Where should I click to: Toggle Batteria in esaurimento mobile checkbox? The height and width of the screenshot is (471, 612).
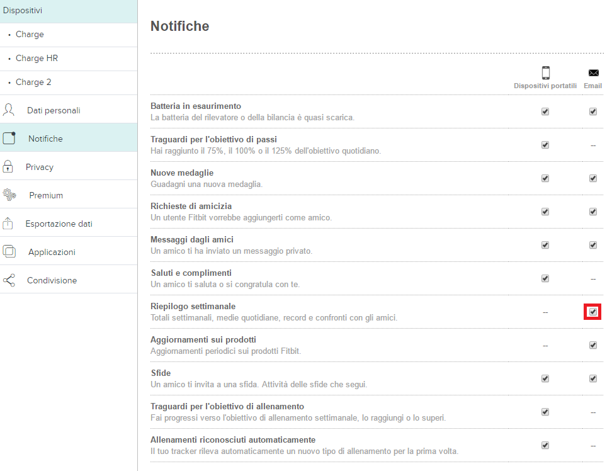coord(545,111)
